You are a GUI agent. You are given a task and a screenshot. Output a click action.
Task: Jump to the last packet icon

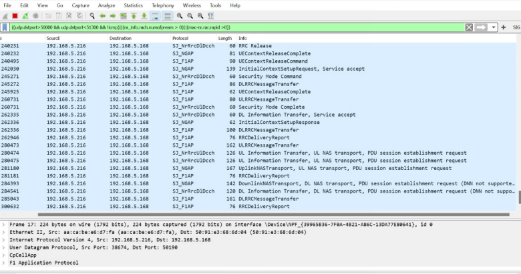[144, 15]
